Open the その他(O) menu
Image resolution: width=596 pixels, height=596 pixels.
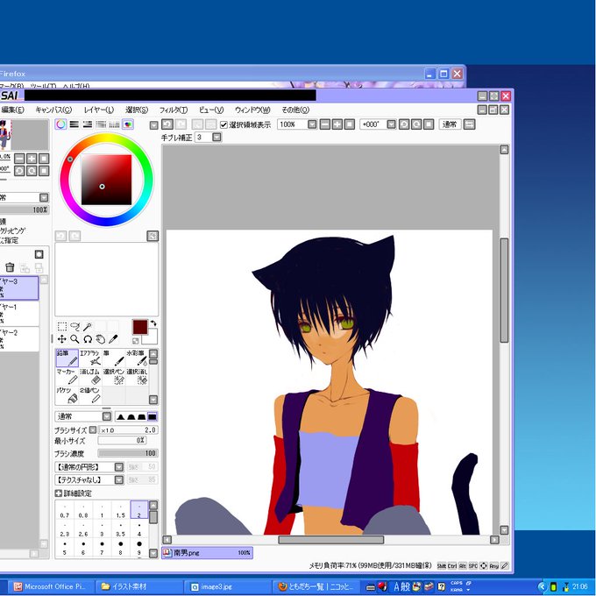295,110
